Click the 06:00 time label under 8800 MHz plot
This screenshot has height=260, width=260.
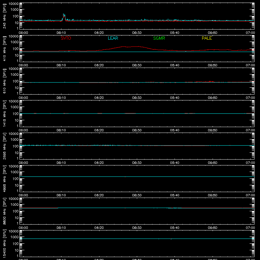click(x=23, y=228)
